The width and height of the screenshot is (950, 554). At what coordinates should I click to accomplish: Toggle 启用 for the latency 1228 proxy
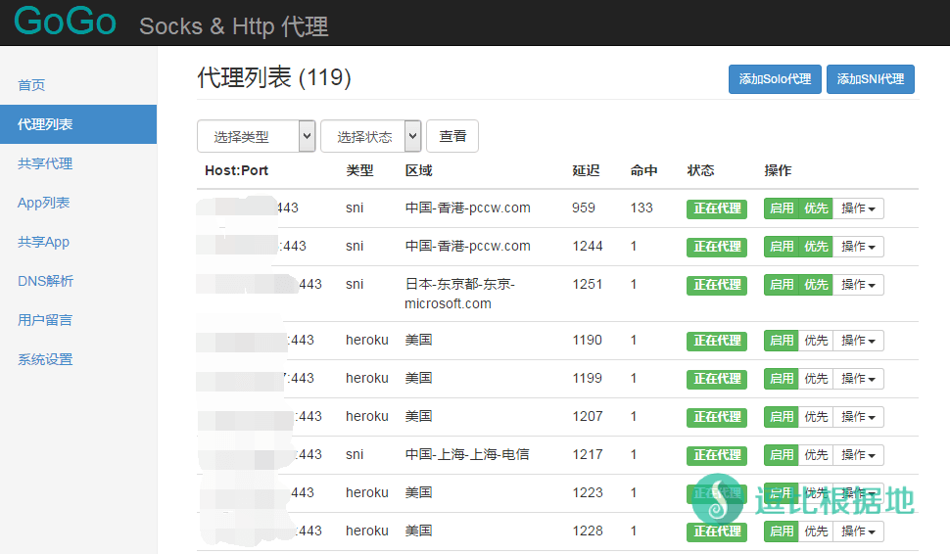(782, 531)
